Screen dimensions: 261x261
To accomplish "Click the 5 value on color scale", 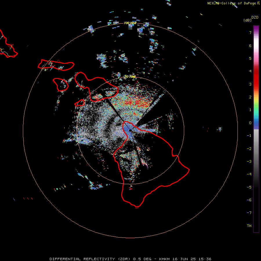I will click(250, 58).
